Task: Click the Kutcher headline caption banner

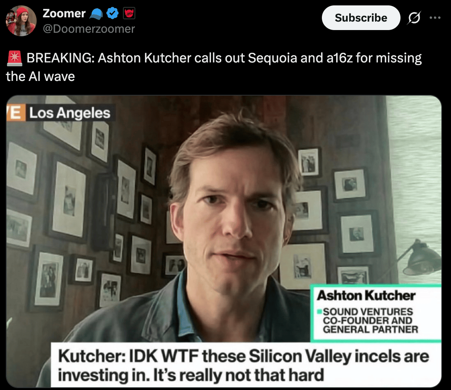Action: coord(246,365)
